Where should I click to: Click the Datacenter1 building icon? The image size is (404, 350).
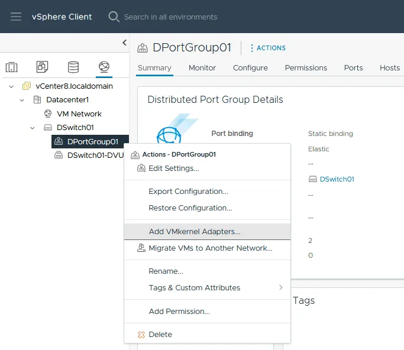[37, 100]
